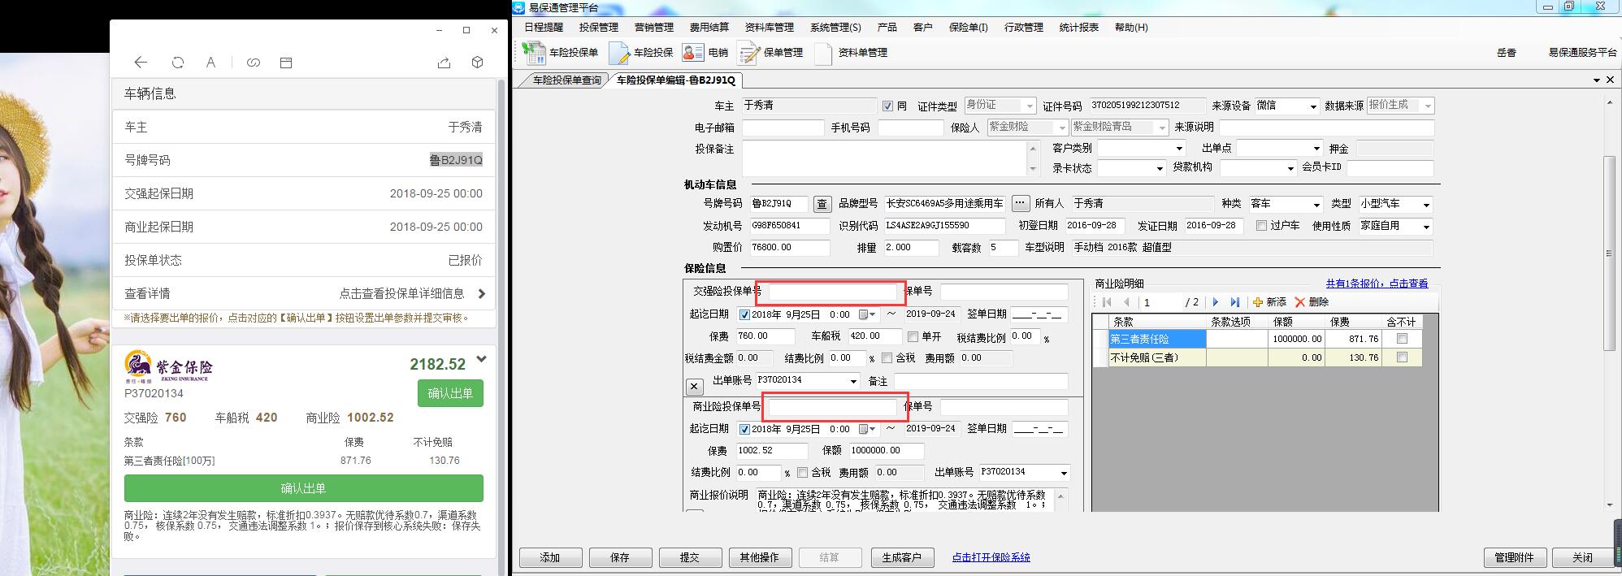Open calendar picker for 交强险 起讫日期
Screen dimensions: 1622x576
click(x=868, y=314)
